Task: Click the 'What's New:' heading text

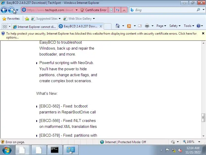Action: pyautogui.click(x=47, y=94)
